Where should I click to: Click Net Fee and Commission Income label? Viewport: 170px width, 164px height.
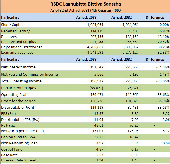click(29, 75)
